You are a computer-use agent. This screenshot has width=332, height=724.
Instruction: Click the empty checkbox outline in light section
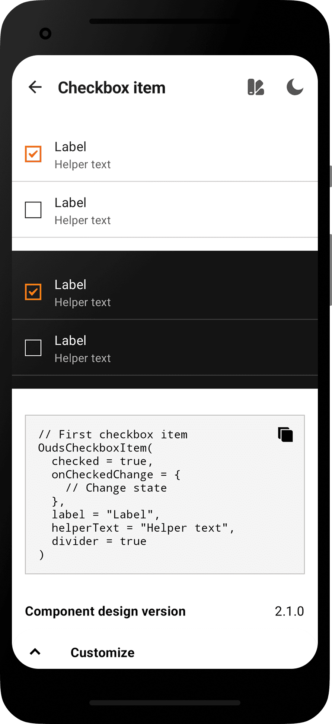[x=33, y=210]
